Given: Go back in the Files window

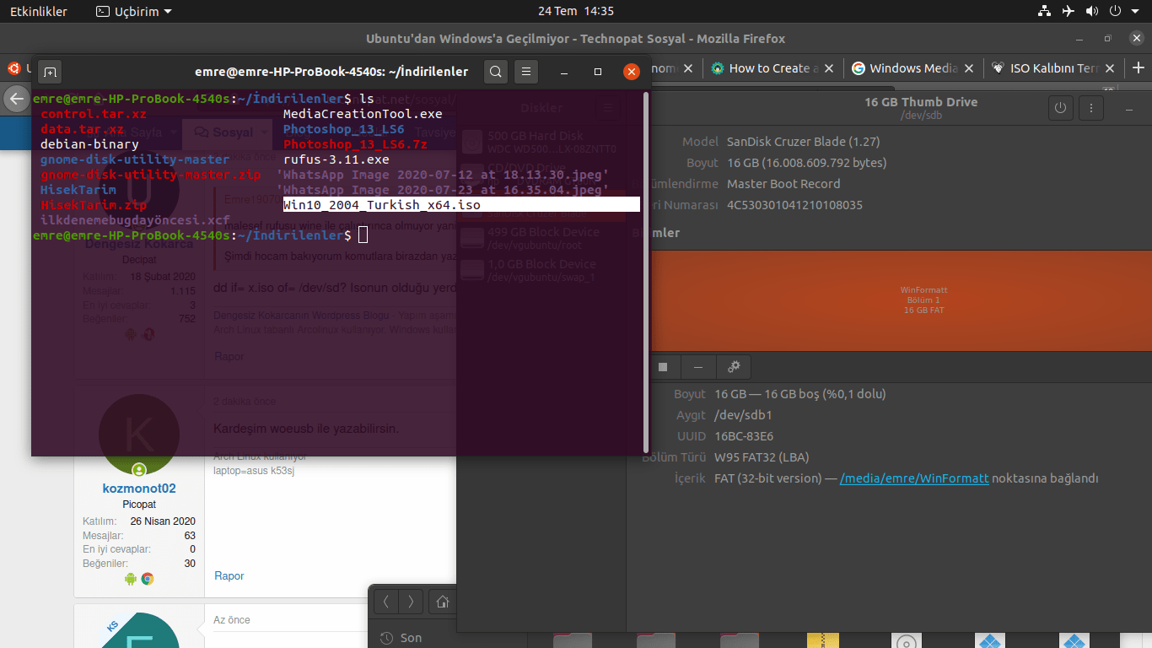Looking at the screenshot, I should pyautogui.click(x=385, y=602).
